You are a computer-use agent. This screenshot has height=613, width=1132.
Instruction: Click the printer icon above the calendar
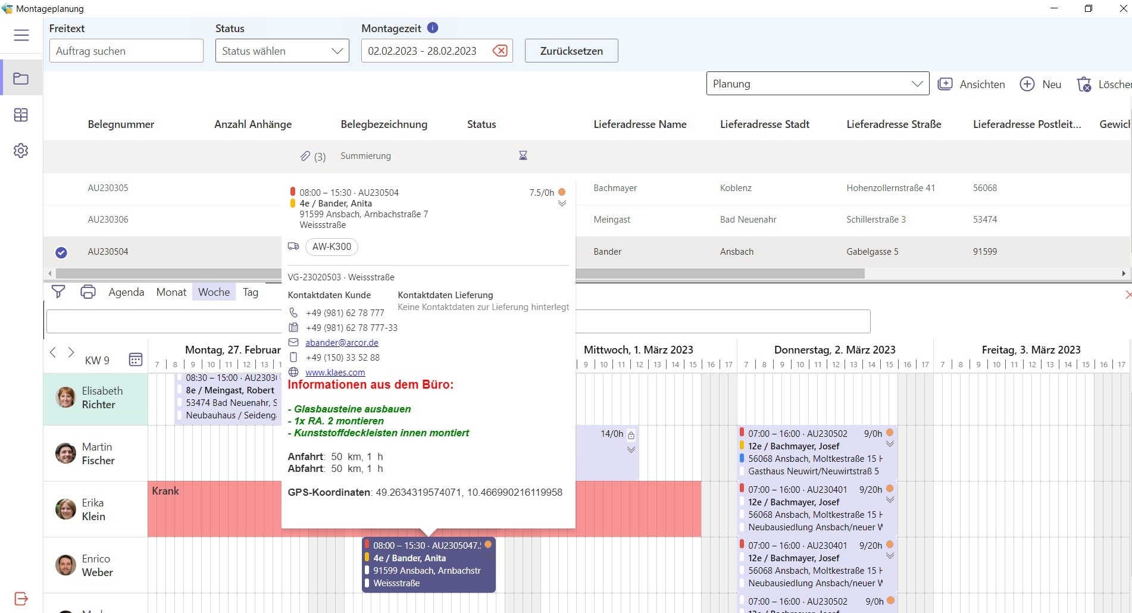tap(88, 292)
